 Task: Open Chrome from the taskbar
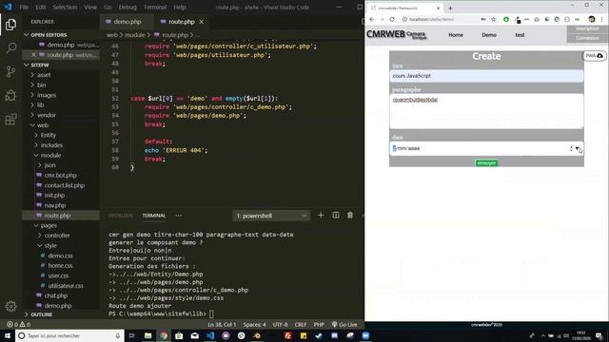click(x=164, y=335)
